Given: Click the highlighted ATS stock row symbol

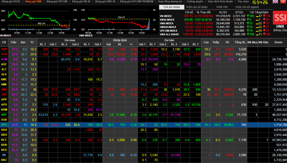Looking at the screenshot, I should point(4,125).
